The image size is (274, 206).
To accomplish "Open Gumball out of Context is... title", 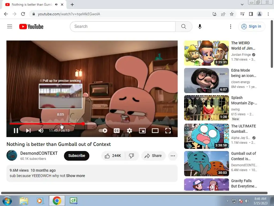I will coord(243,156).
